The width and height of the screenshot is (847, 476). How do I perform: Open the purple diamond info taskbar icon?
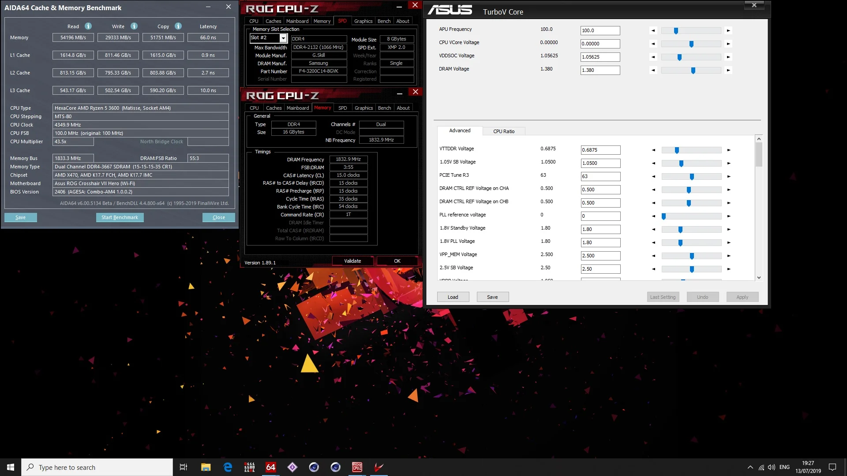click(292, 467)
